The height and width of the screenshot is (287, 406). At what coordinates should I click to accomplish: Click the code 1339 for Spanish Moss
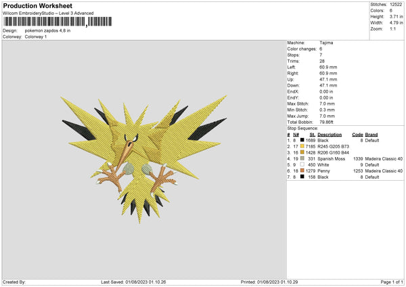click(358, 159)
